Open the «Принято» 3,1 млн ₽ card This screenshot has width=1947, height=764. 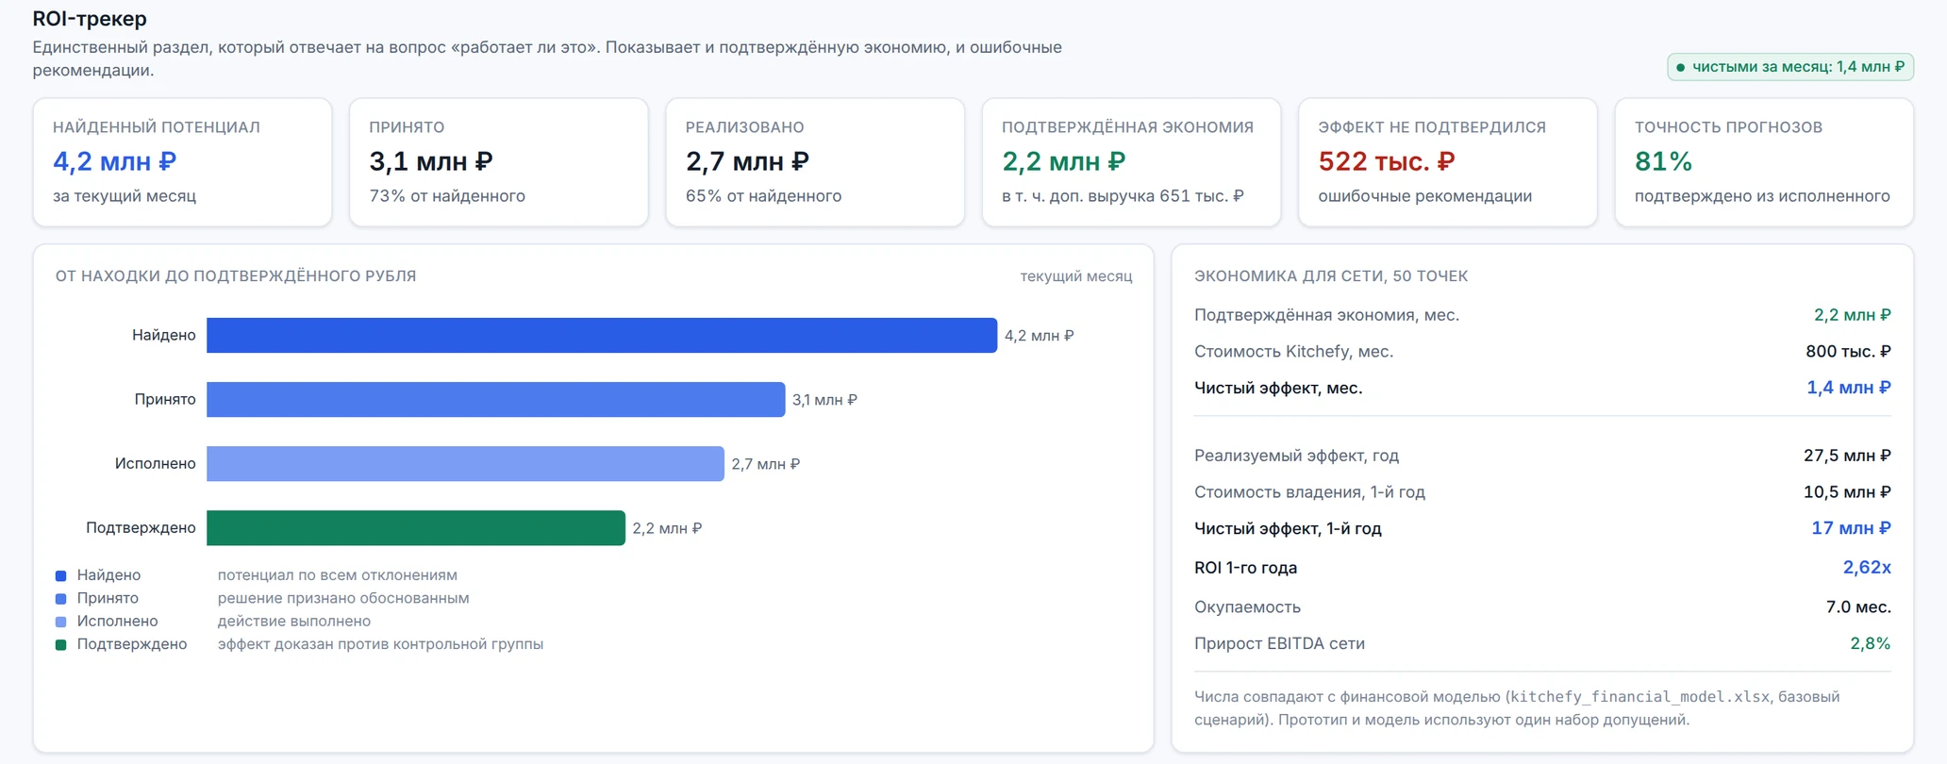pos(498,162)
